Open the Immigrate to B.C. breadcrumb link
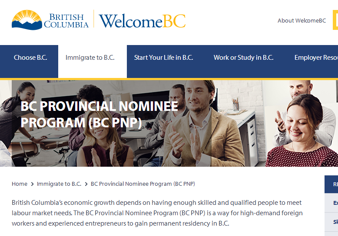338x236 pixels. pos(59,184)
